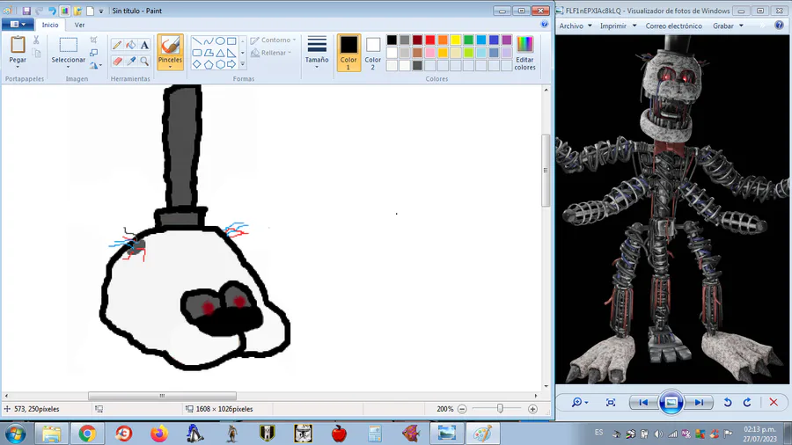
Task: Start slideshow in photo viewer
Action: 671,402
